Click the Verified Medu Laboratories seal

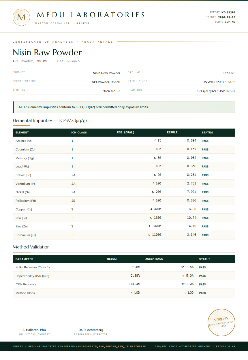[221, 322]
